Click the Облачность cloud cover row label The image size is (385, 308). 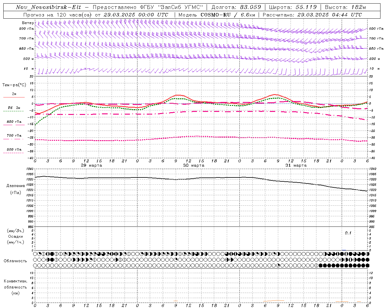point(15,261)
